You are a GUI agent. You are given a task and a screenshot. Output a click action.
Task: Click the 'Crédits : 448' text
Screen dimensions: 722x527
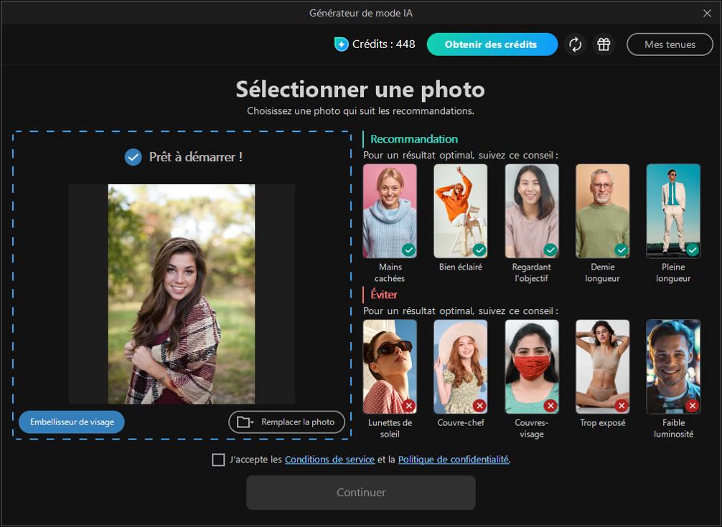click(x=383, y=44)
